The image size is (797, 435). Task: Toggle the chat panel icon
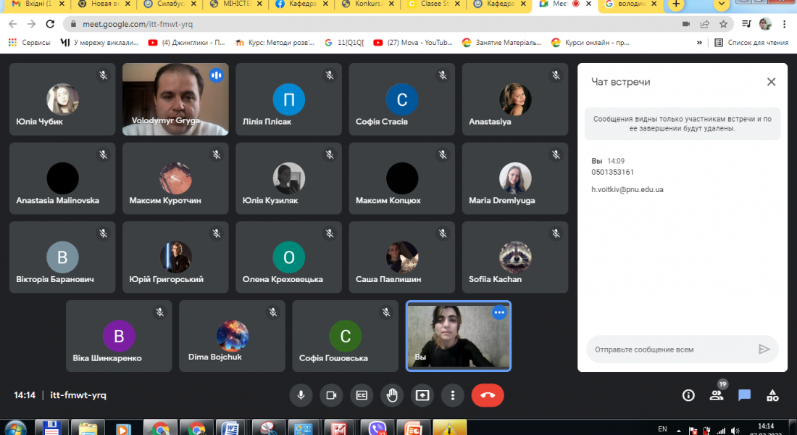[x=744, y=395]
